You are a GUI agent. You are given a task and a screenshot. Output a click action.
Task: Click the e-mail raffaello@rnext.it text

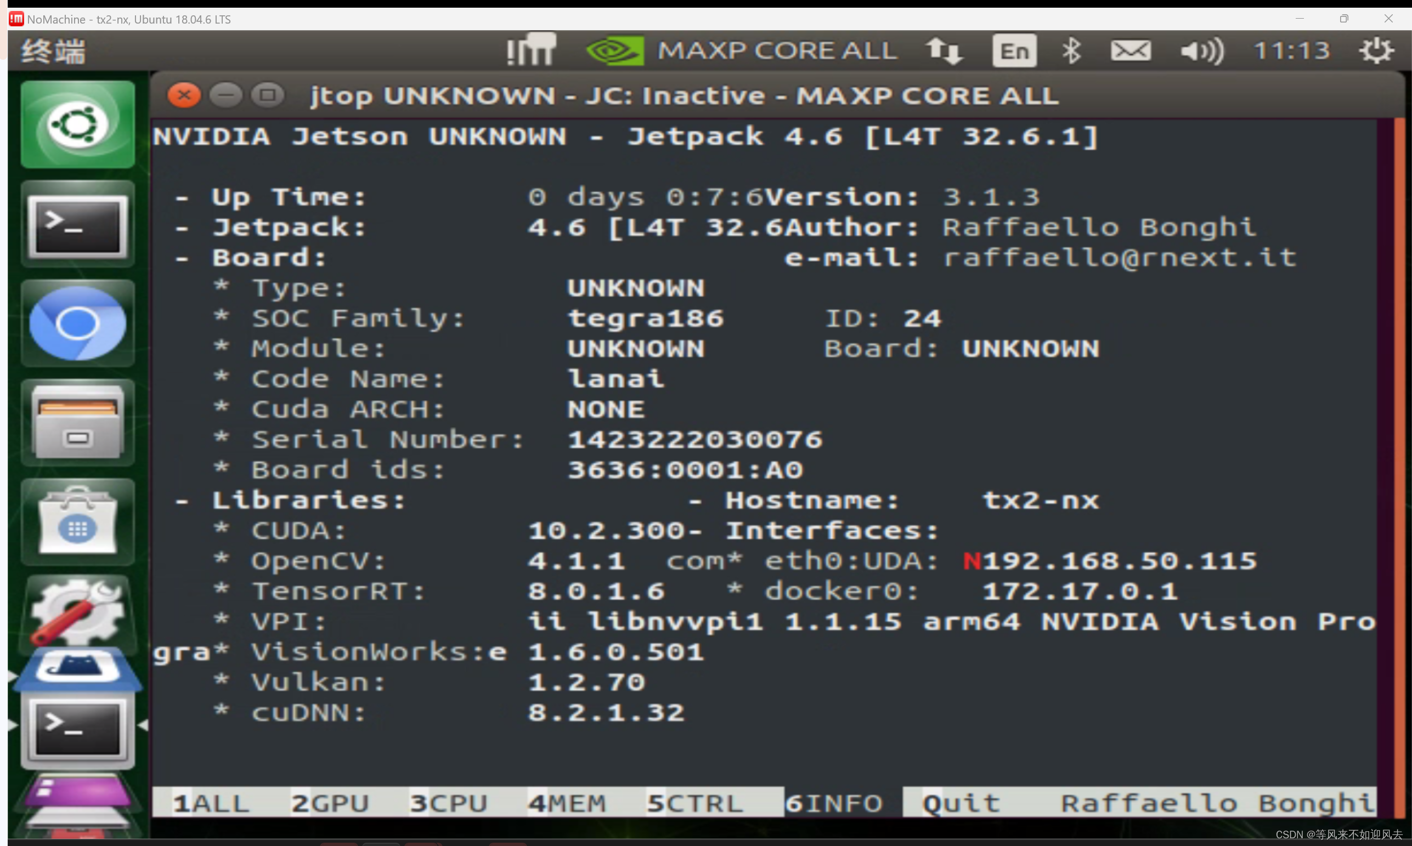pyautogui.click(x=1120, y=258)
